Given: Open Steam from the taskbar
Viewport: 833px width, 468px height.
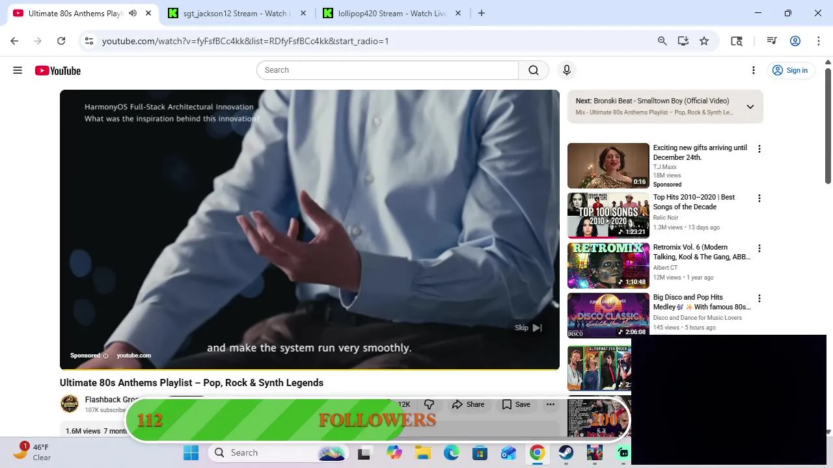Looking at the screenshot, I should pyautogui.click(x=566, y=453).
